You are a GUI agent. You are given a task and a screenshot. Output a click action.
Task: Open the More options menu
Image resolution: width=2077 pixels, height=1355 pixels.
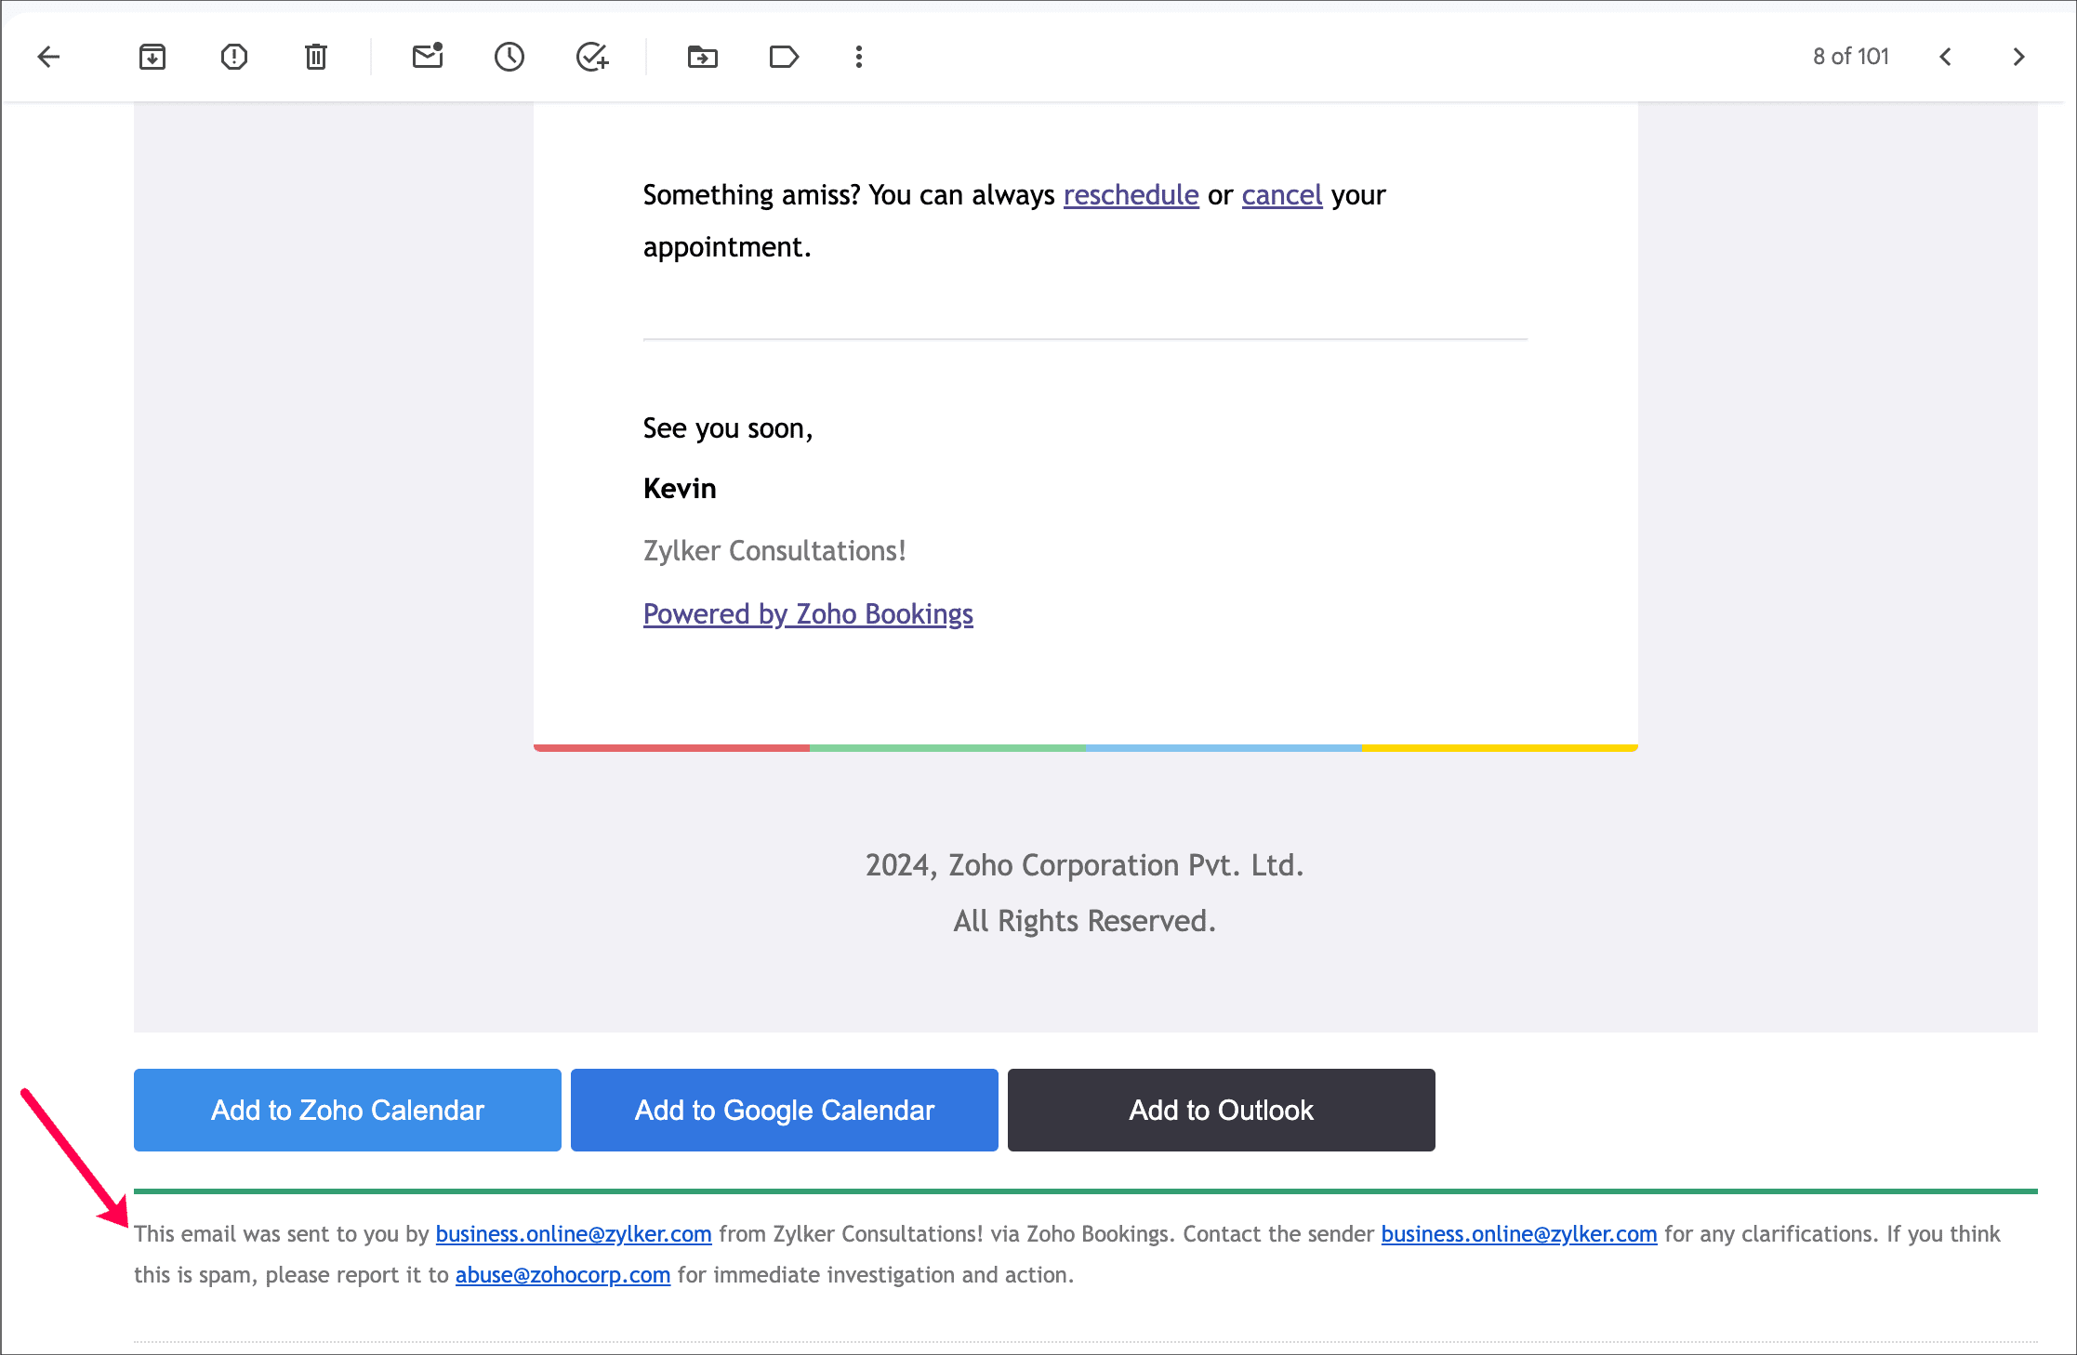(859, 57)
